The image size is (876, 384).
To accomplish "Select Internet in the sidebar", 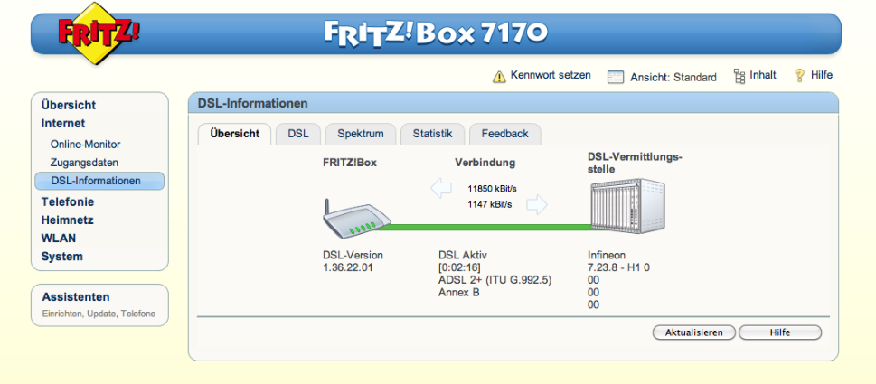I will [x=63, y=124].
